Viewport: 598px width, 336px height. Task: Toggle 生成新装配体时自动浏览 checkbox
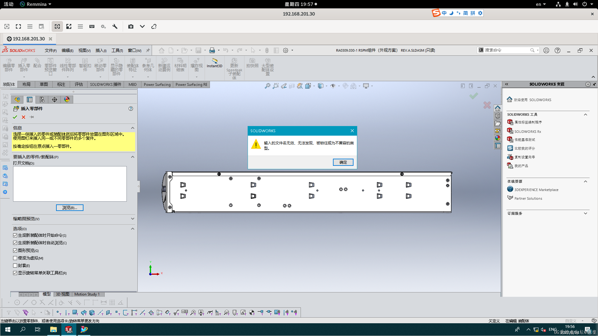click(15, 243)
